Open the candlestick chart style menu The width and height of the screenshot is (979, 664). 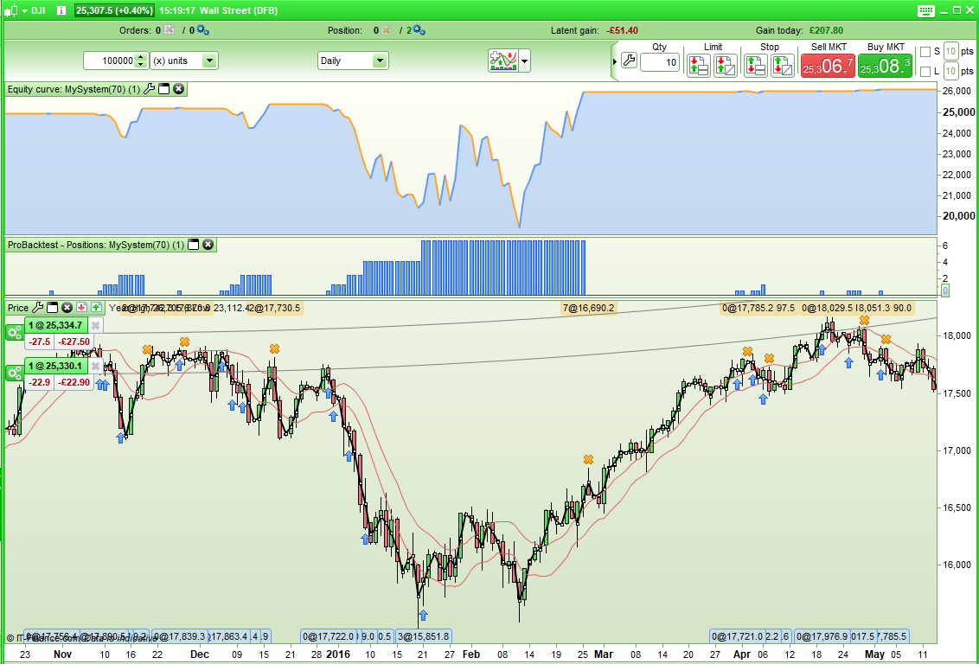[16, 10]
